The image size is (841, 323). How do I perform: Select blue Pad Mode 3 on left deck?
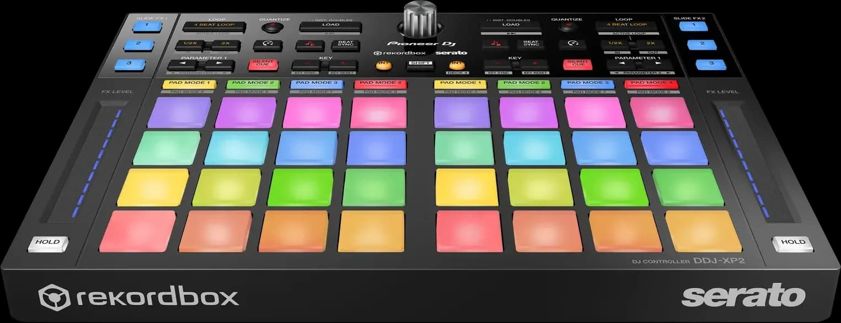317,84
